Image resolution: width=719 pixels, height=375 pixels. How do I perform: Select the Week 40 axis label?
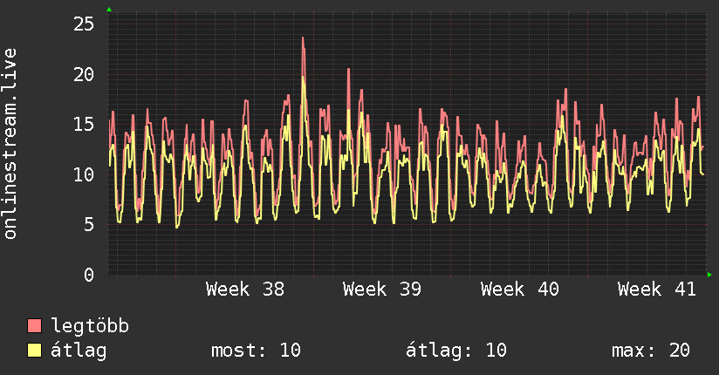point(519,290)
